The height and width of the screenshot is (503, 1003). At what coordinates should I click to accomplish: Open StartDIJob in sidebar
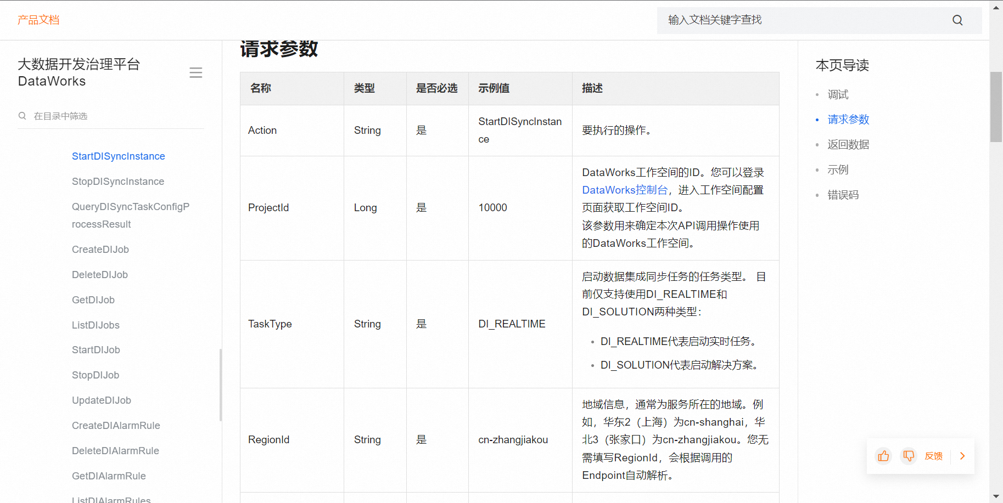coord(96,350)
